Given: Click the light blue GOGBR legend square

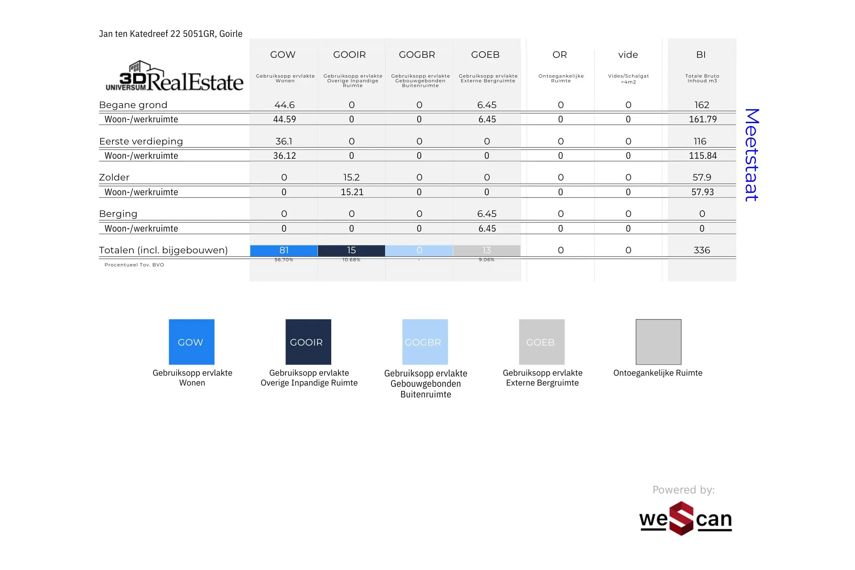Looking at the screenshot, I should 425,342.
